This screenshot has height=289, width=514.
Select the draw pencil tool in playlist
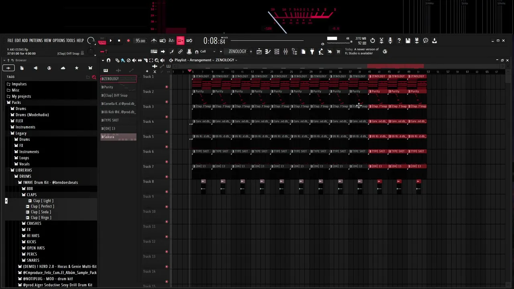tap(117, 60)
